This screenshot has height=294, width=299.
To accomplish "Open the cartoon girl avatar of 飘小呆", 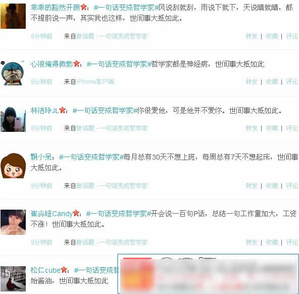I will point(13,166).
